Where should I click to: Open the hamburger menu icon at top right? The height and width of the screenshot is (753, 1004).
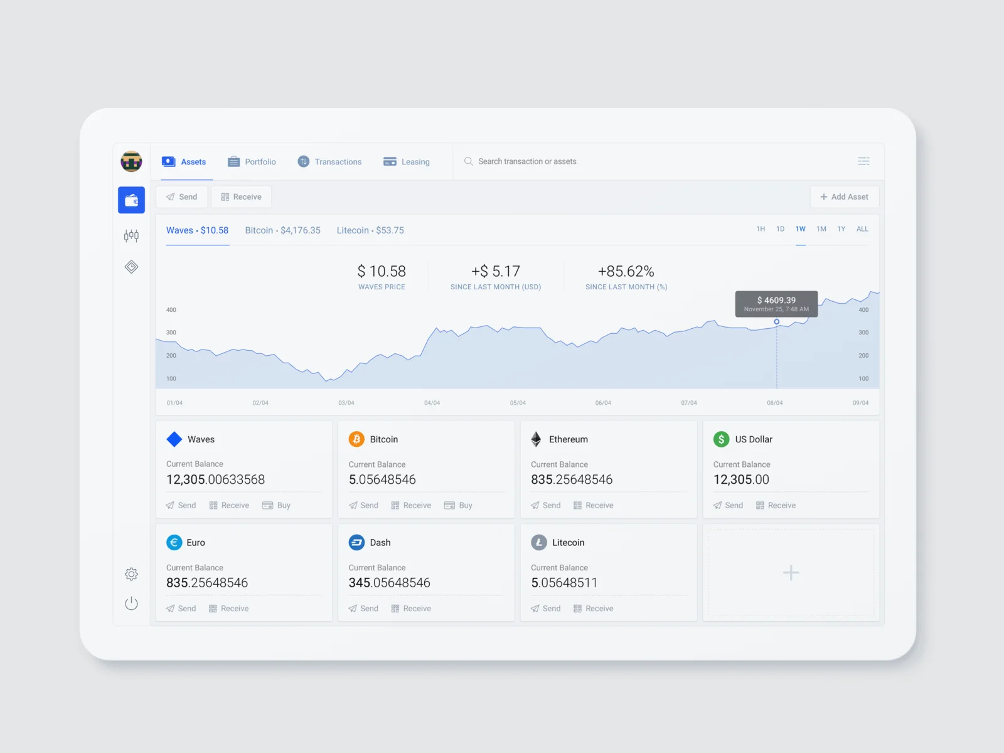[x=863, y=161]
